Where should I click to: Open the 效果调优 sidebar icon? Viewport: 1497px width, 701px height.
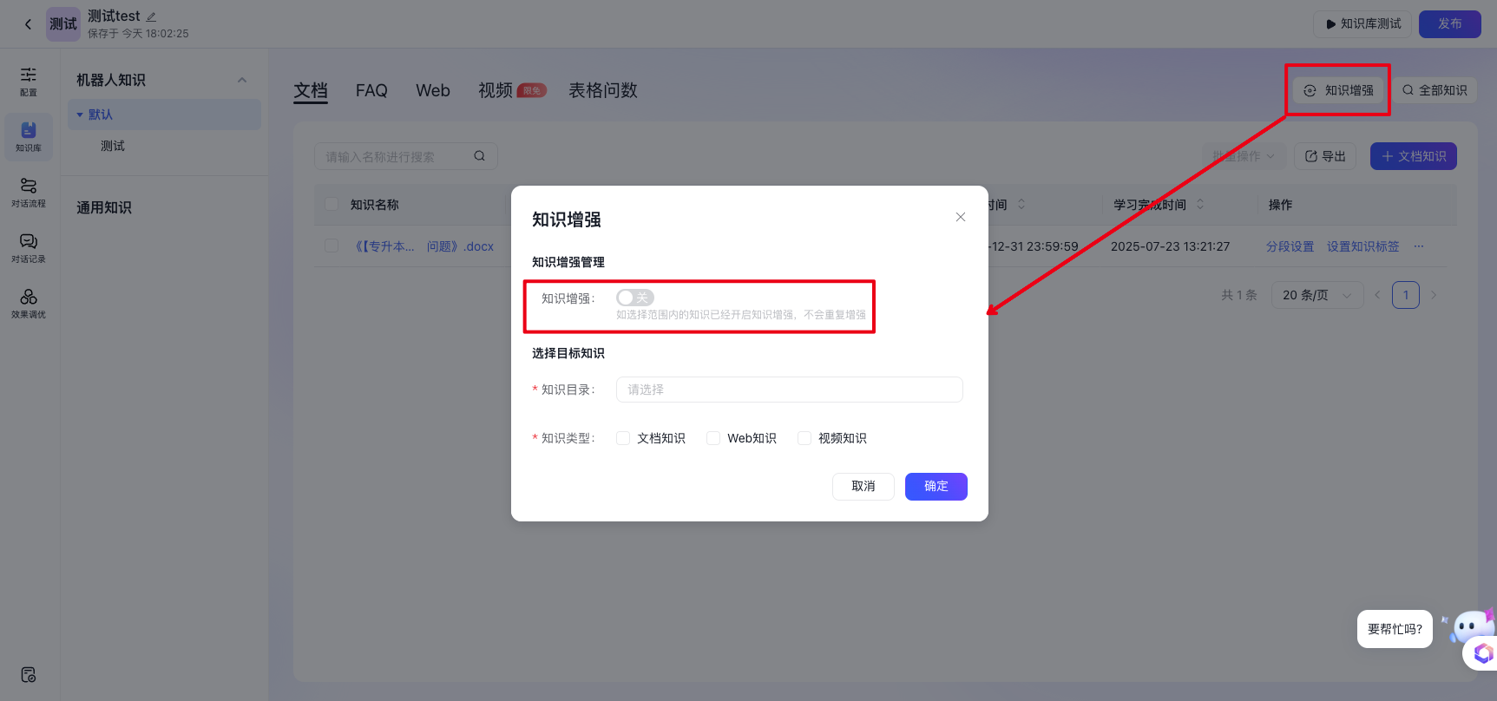coord(29,303)
